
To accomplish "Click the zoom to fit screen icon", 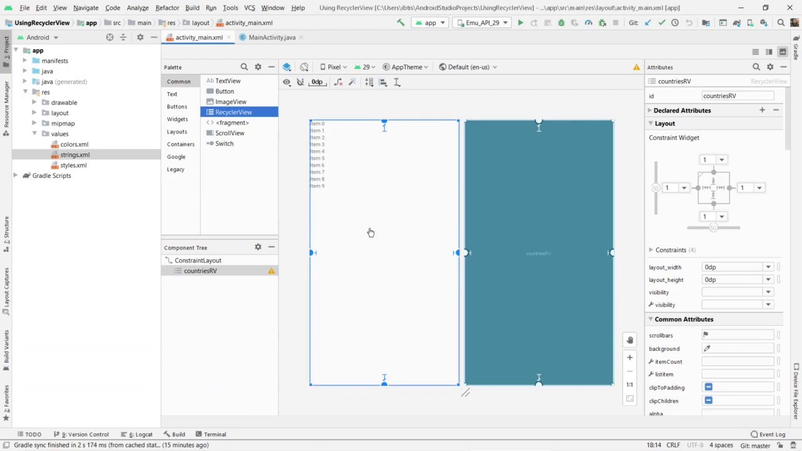I will pos(630,398).
